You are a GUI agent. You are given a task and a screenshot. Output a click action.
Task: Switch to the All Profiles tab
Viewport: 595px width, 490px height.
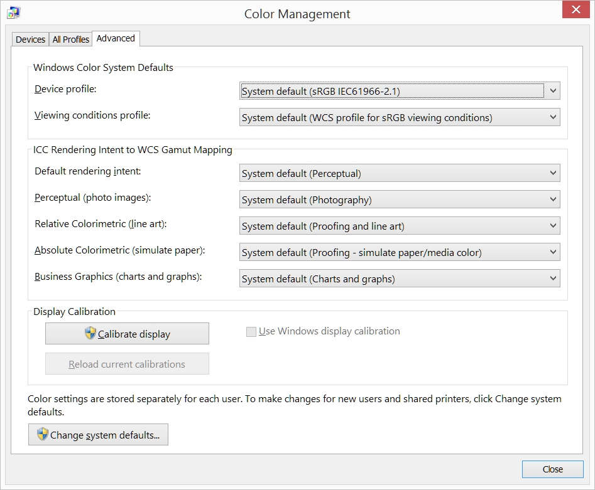click(x=70, y=40)
